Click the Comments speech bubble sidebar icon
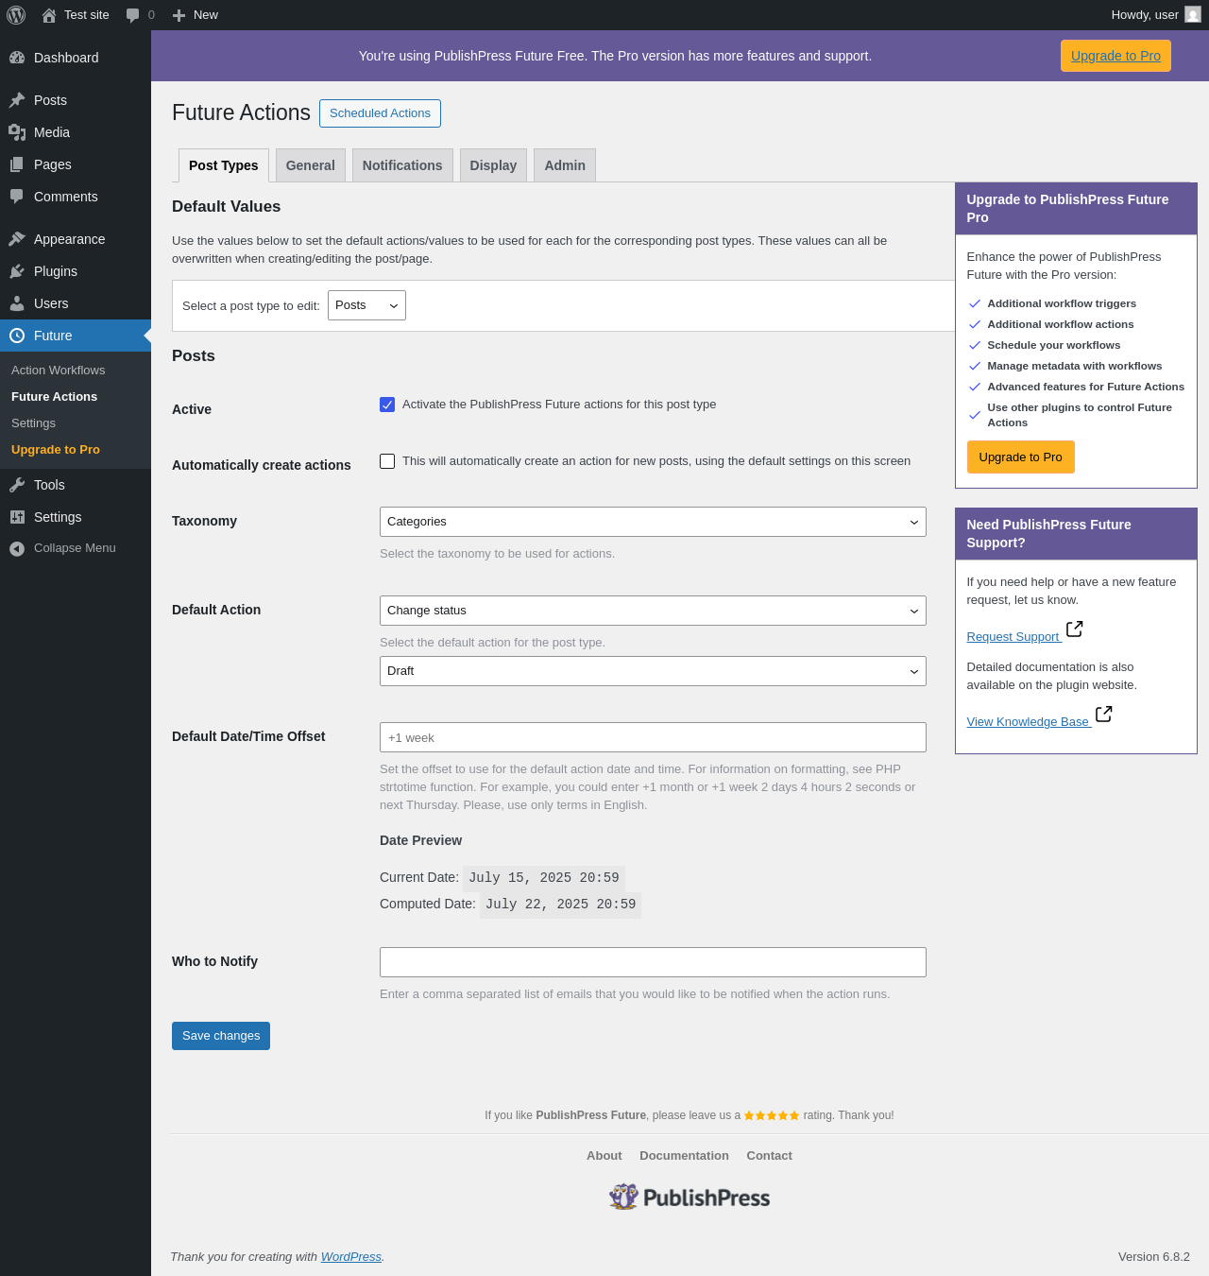Screen dimensions: 1209x1276 tap(17, 197)
